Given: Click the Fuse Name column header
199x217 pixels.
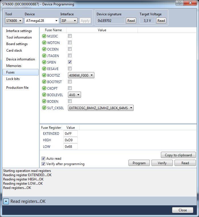Looking at the screenshot, I should click(53, 30).
